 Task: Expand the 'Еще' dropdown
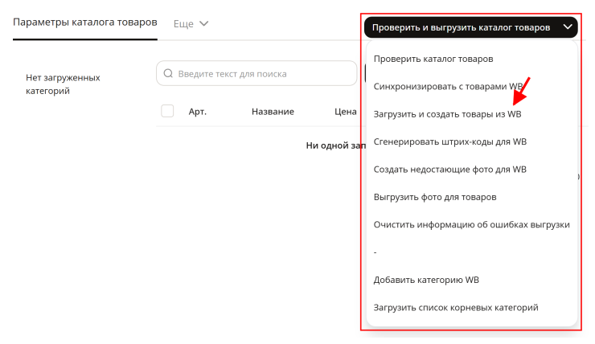point(191,24)
